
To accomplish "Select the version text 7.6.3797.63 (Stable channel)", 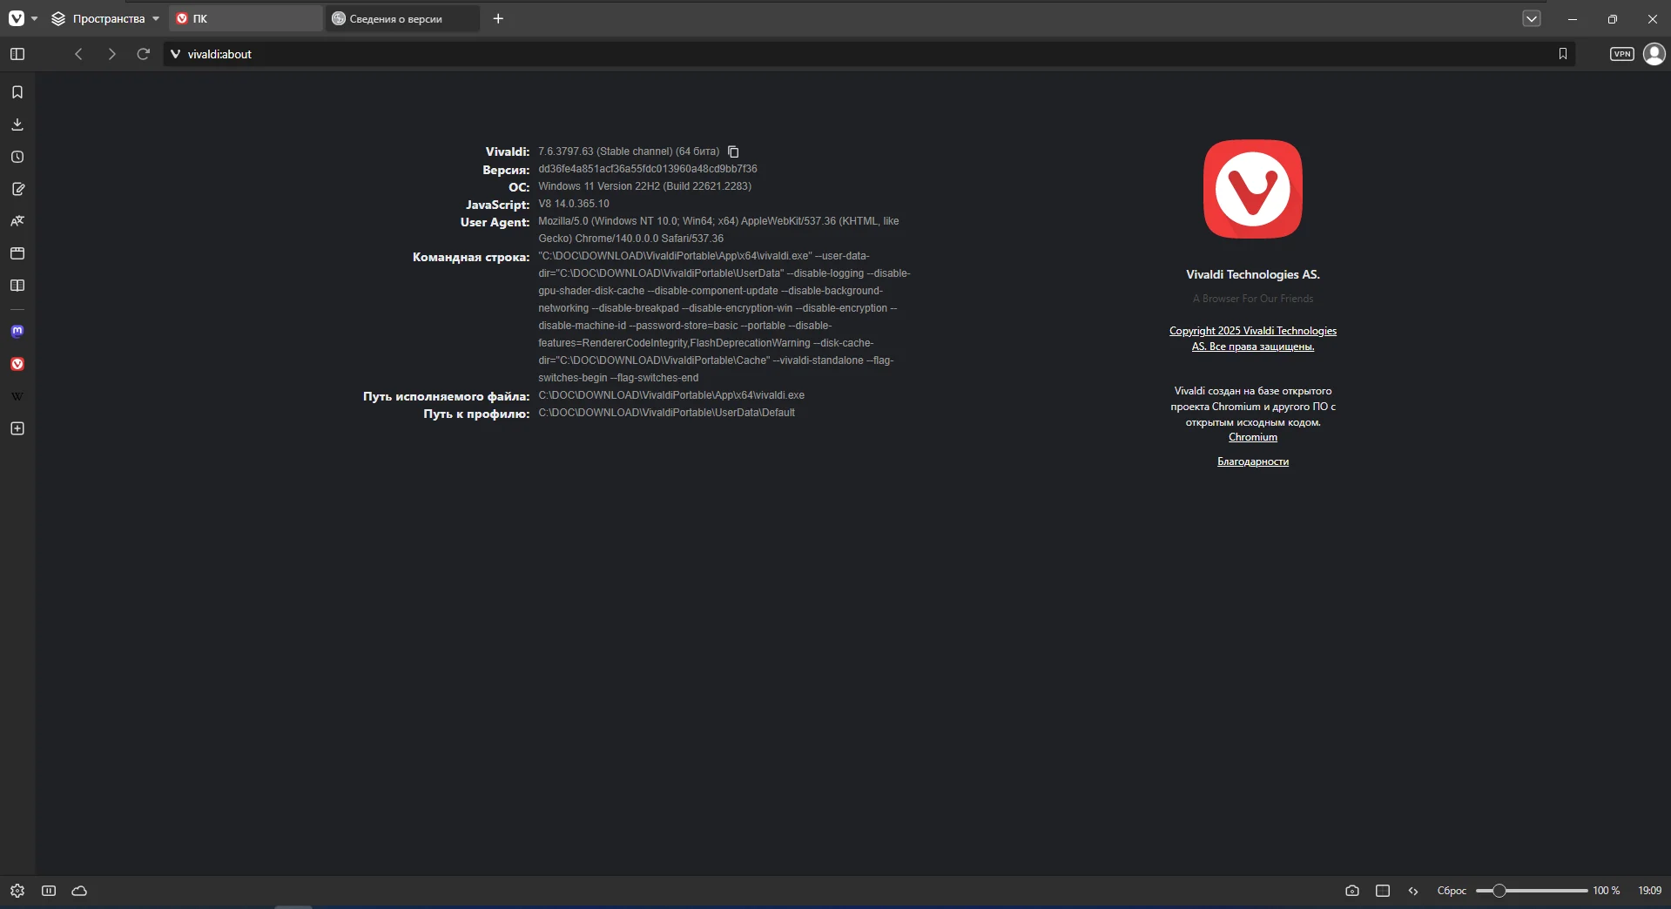I will (629, 151).
